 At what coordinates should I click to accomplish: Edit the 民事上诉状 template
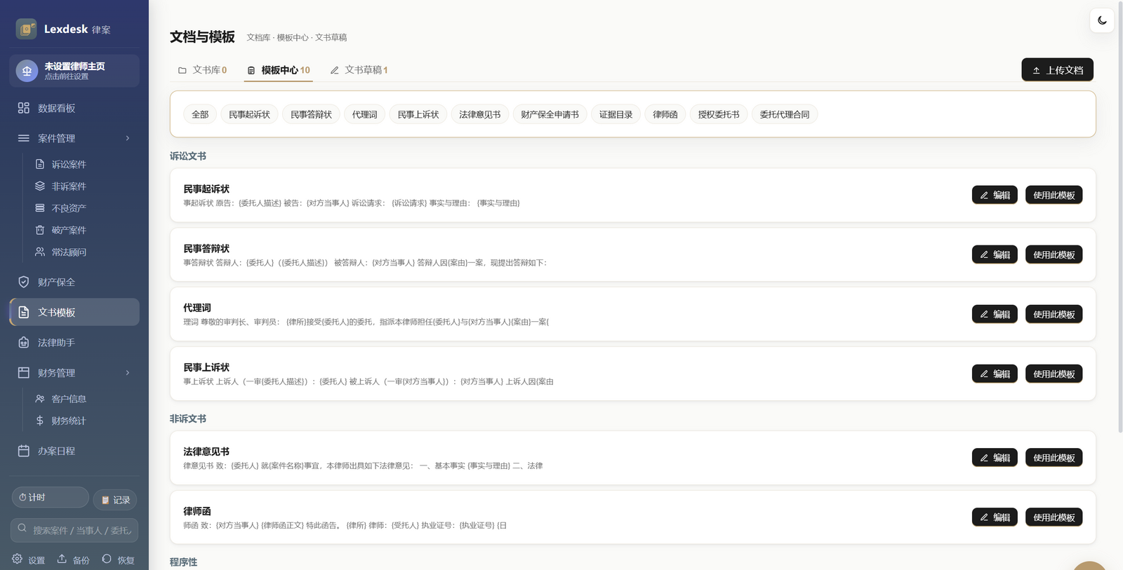(995, 374)
